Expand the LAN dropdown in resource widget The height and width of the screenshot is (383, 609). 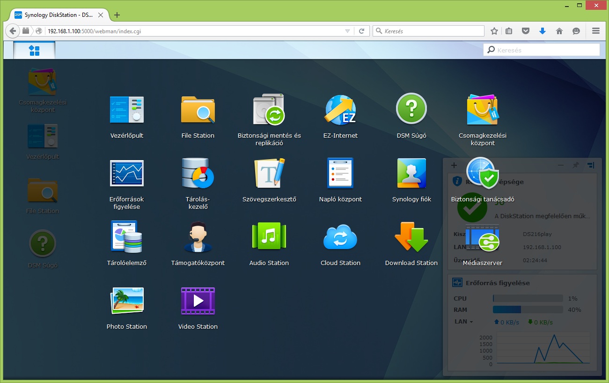(463, 322)
